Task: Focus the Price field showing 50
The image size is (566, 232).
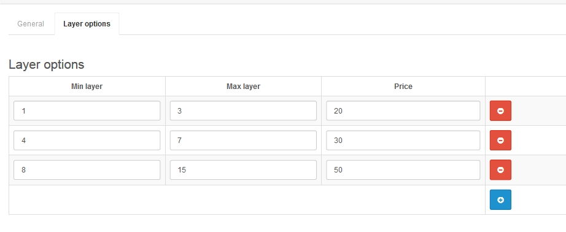Action: 403,169
